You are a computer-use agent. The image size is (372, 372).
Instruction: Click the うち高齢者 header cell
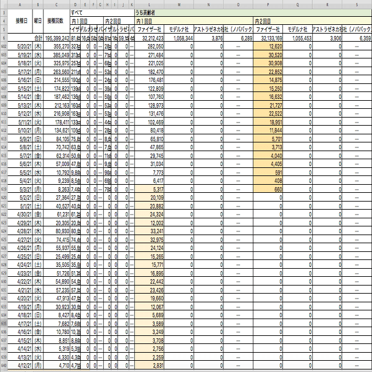[253, 12]
